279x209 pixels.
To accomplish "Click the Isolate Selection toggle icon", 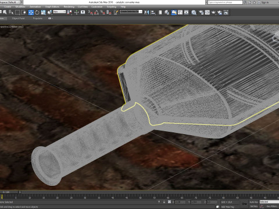I will 159,202.
